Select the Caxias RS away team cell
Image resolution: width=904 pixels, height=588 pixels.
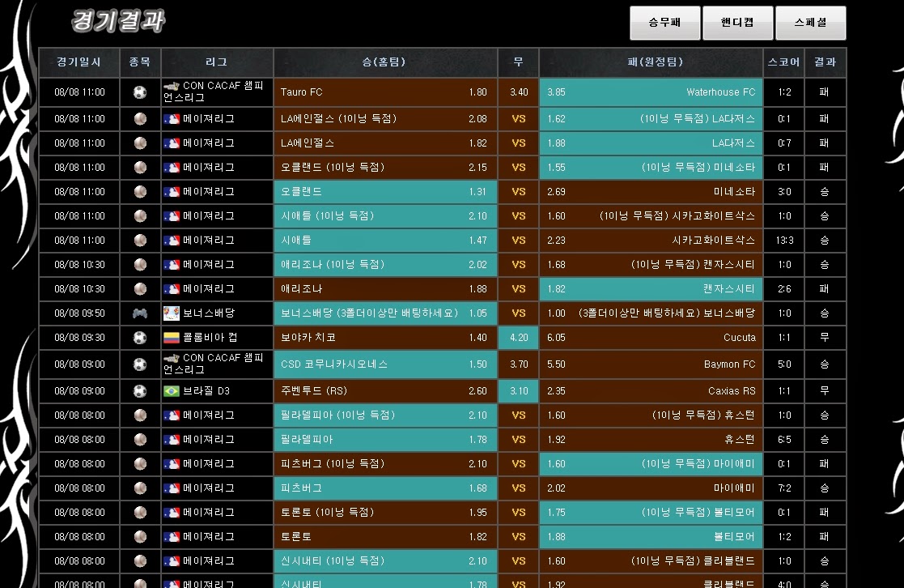pos(651,391)
